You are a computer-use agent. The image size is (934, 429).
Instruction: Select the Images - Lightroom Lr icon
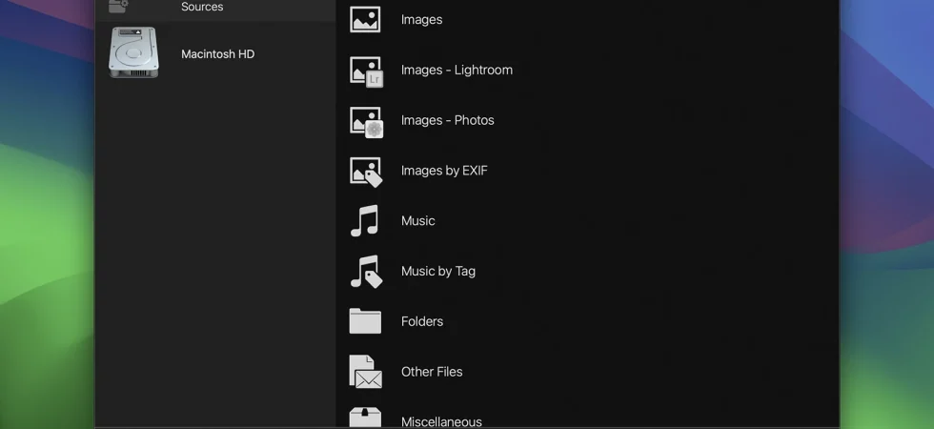tap(366, 71)
